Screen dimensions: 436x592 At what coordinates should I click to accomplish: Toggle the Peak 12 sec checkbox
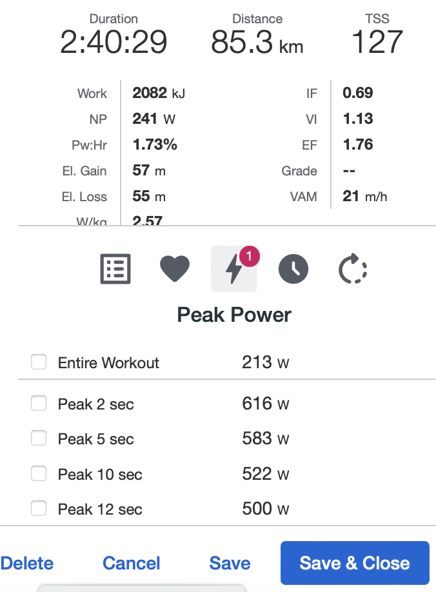39,508
